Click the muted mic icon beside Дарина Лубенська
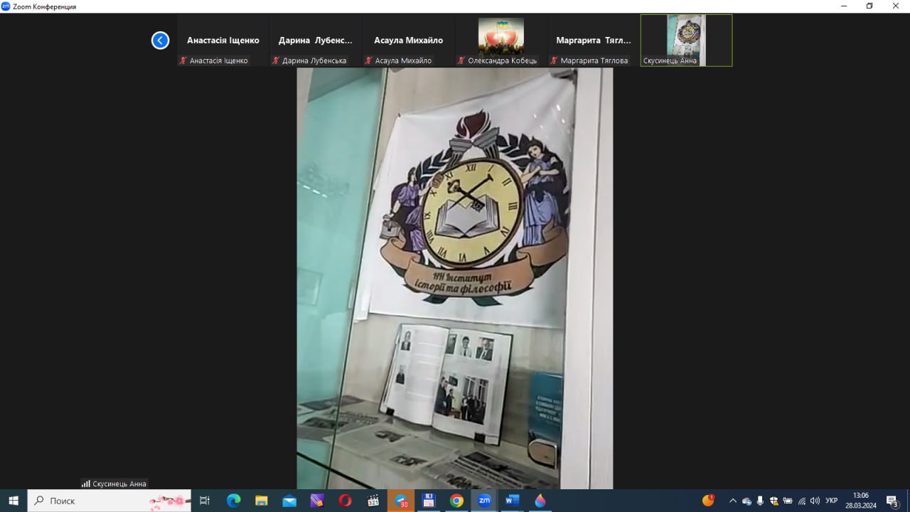910x512 pixels. [275, 60]
